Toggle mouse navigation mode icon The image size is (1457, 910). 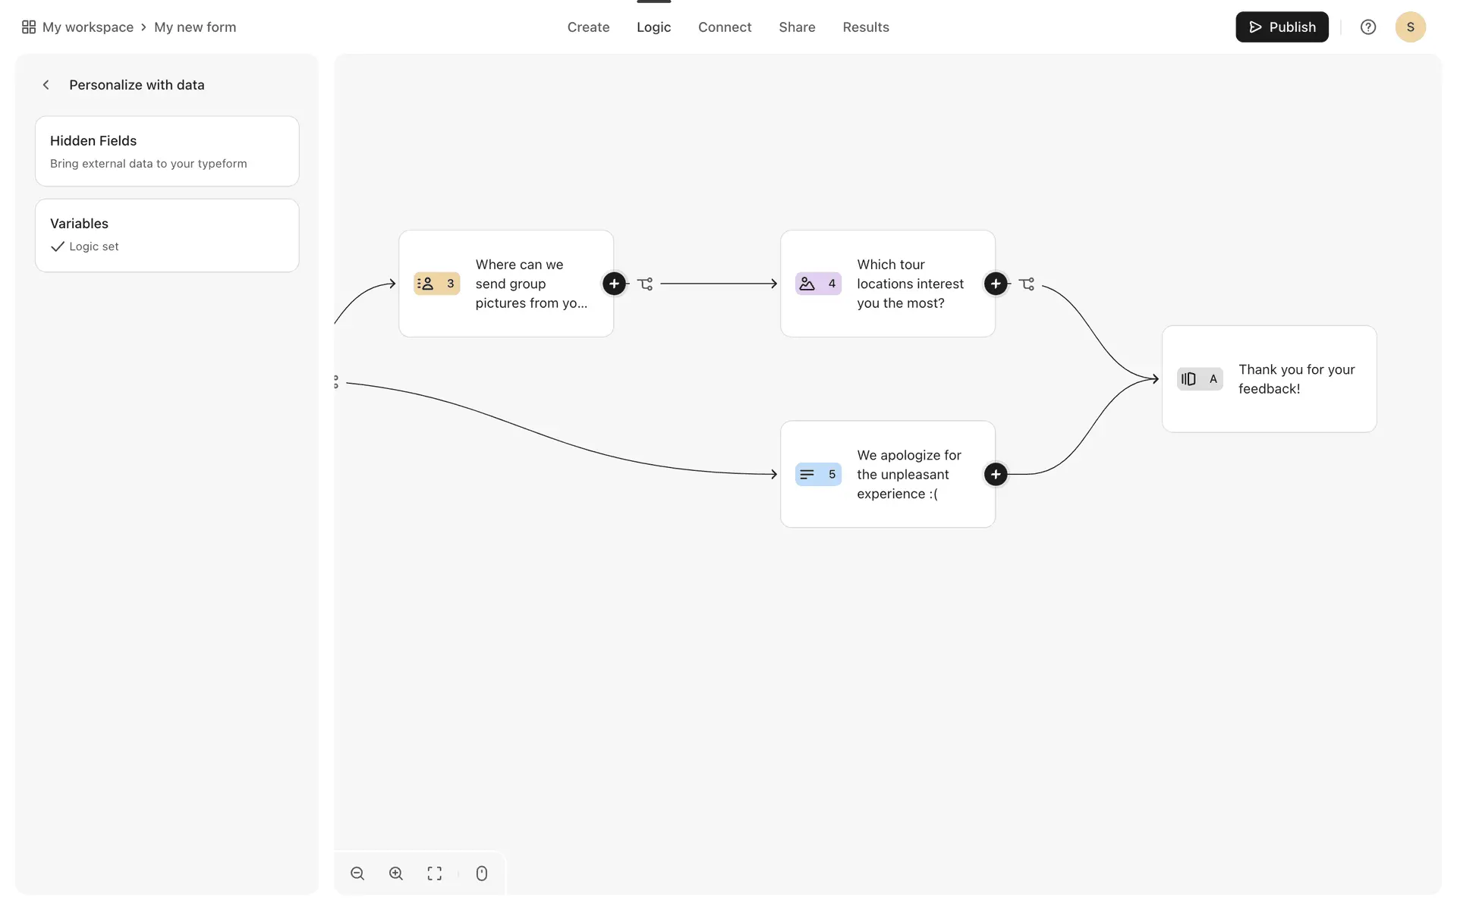click(x=481, y=874)
